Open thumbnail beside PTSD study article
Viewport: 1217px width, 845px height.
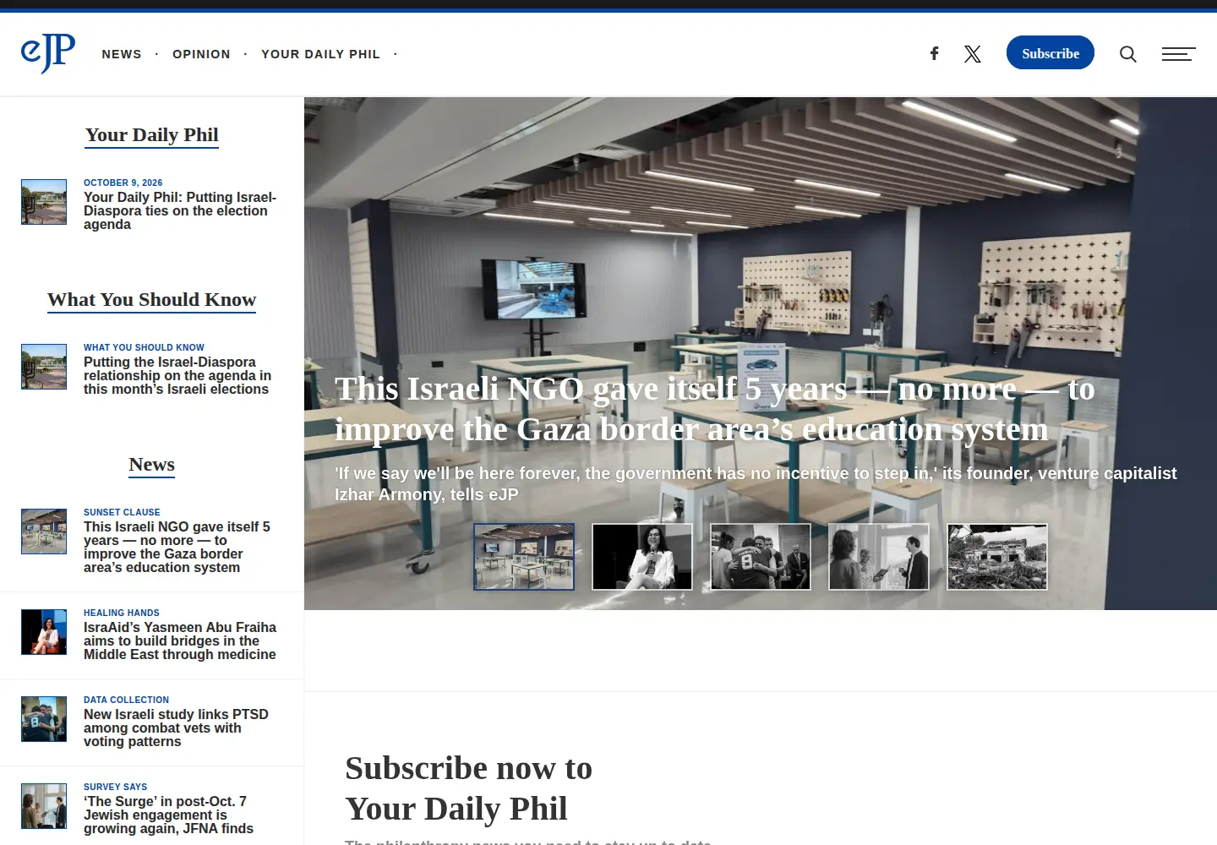[44, 719]
